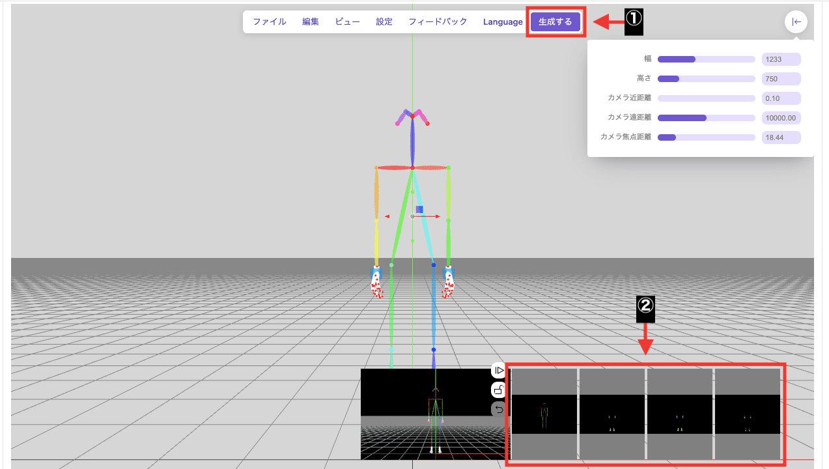Screen dimensions: 829x469
Task: Adjust the 幅 slider
Action: 706,59
